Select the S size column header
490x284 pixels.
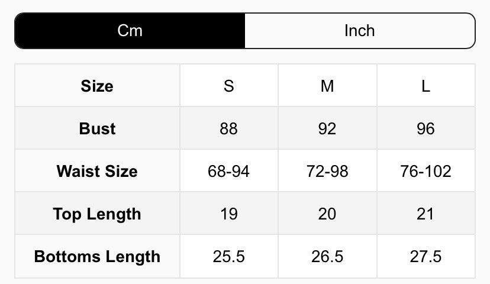point(228,86)
